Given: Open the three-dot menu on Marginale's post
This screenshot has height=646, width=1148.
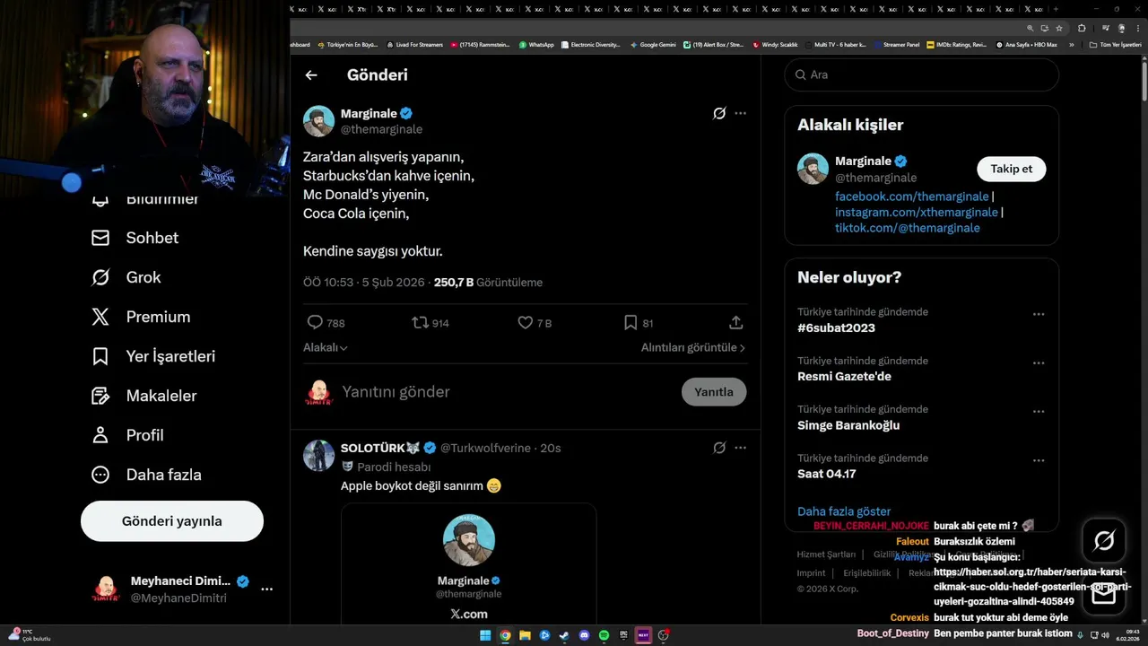Looking at the screenshot, I should pyautogui.click(x=740, y=113).
